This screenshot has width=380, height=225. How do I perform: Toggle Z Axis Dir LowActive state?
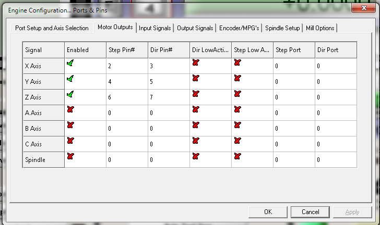(x=196, y=94)
